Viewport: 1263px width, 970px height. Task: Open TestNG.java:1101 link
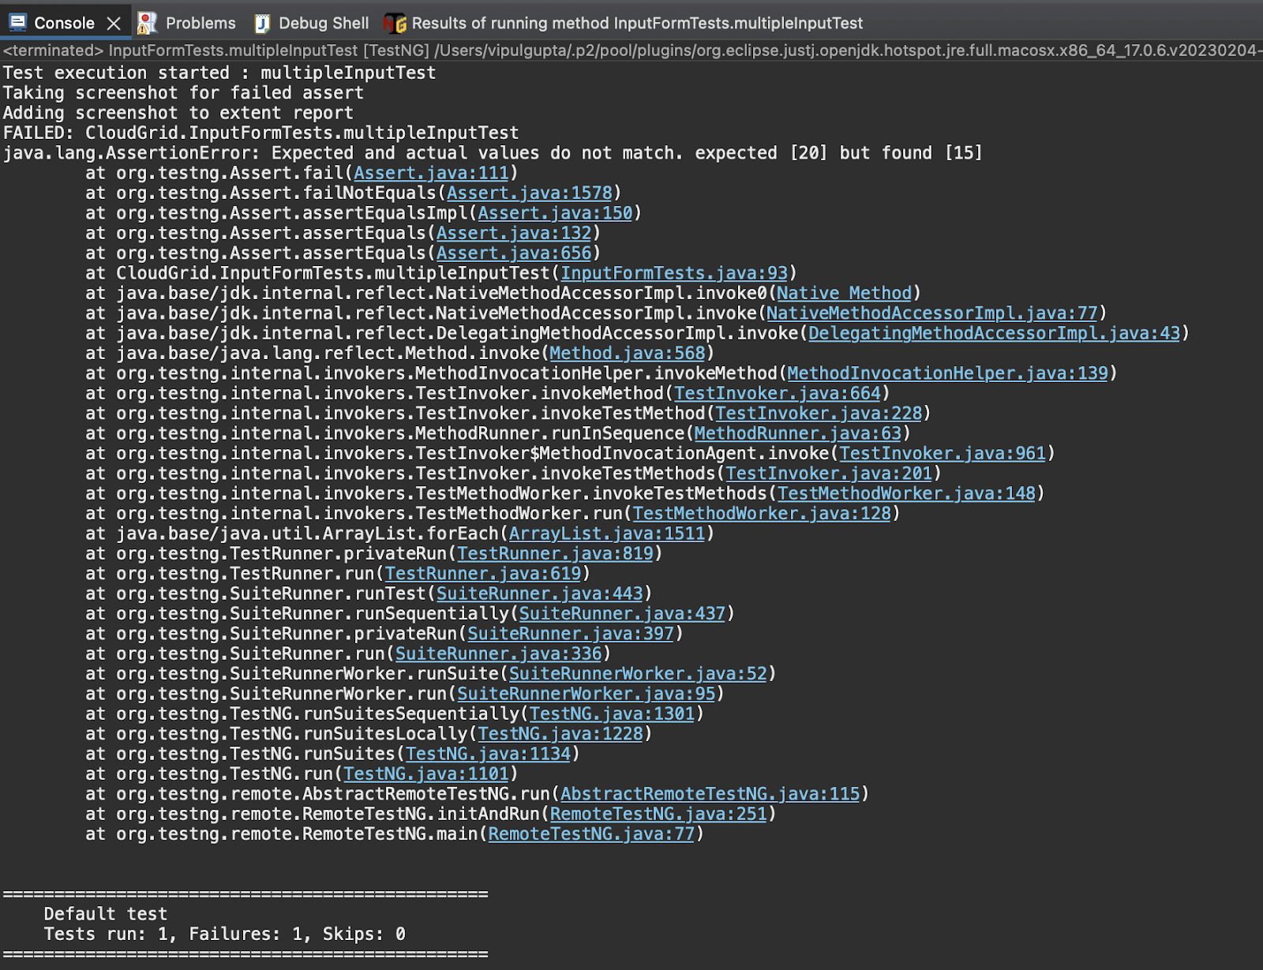[426, 773]
